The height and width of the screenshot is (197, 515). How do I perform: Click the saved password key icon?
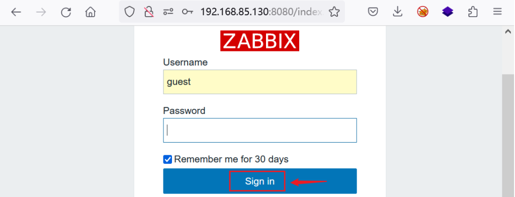(188, 13)
